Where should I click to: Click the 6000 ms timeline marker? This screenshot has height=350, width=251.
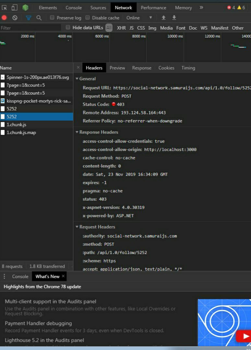[102, 36]
